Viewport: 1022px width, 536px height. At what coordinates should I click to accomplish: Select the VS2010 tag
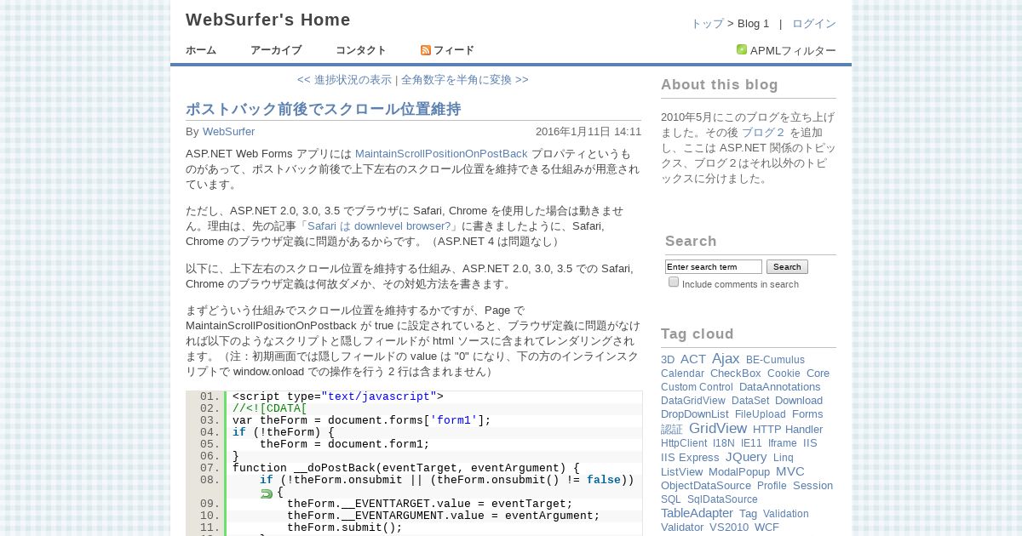point(729,527)
